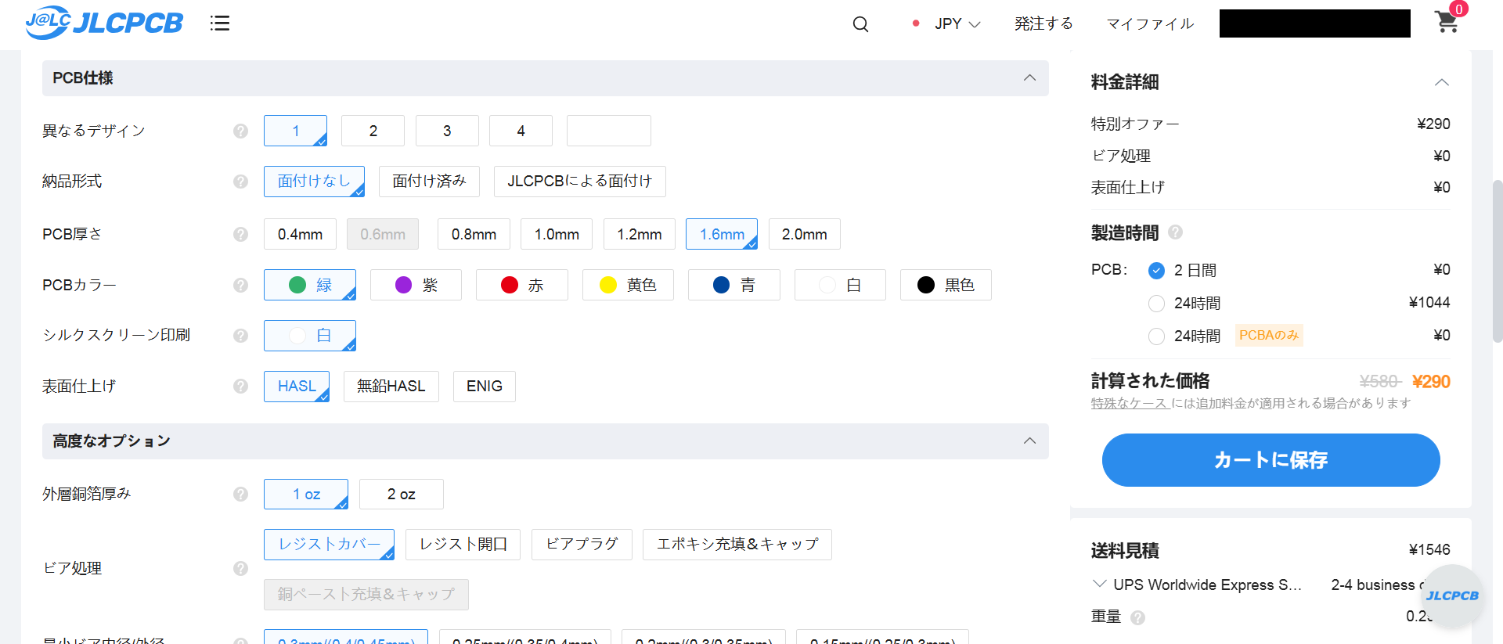Select 24時間 PCBAのみ radio option

click(1156, 336)
